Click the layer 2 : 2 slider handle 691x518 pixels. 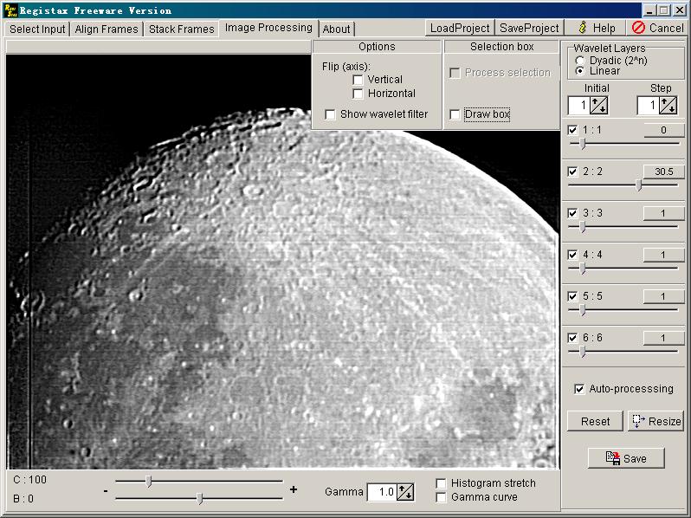tap(639, 185)
